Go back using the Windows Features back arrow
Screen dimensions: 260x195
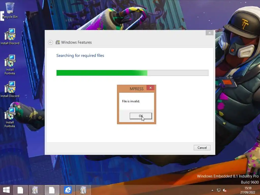51,42
